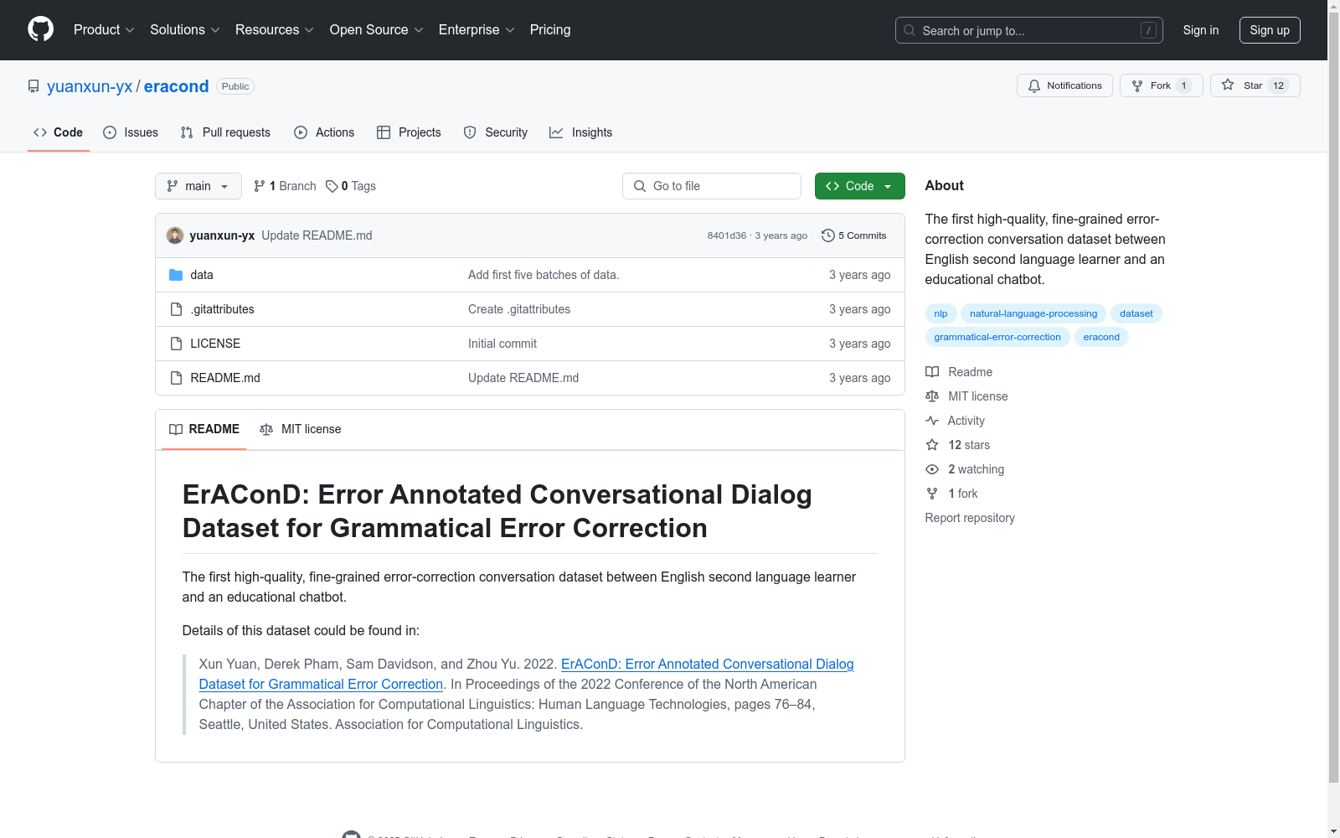Expand the Solutions menu
Screen dimensions: 1340x838
tap(185, 30)
